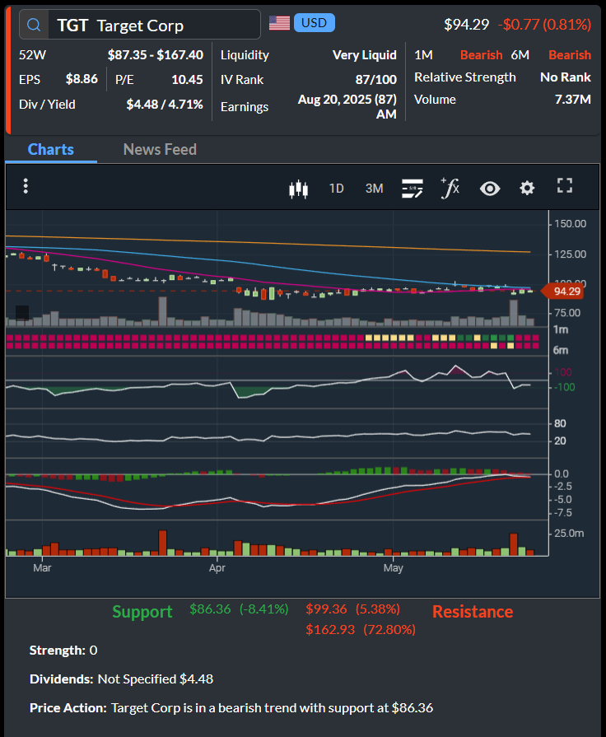The image size is (606, 737).
Task: Click the 6M Bearish trend value
Action: (x=570, y=55)
